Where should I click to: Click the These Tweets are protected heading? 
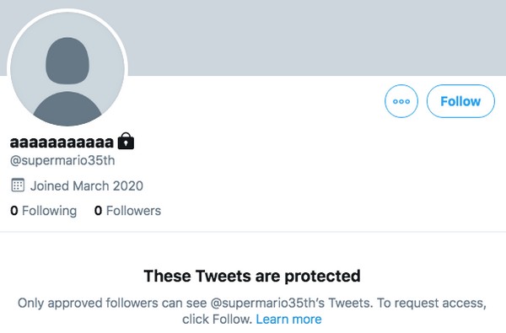252,276
